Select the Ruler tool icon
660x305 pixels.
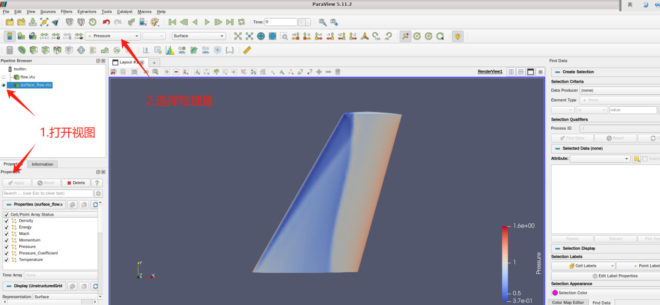pyautogui.click(x=247, y=50)
